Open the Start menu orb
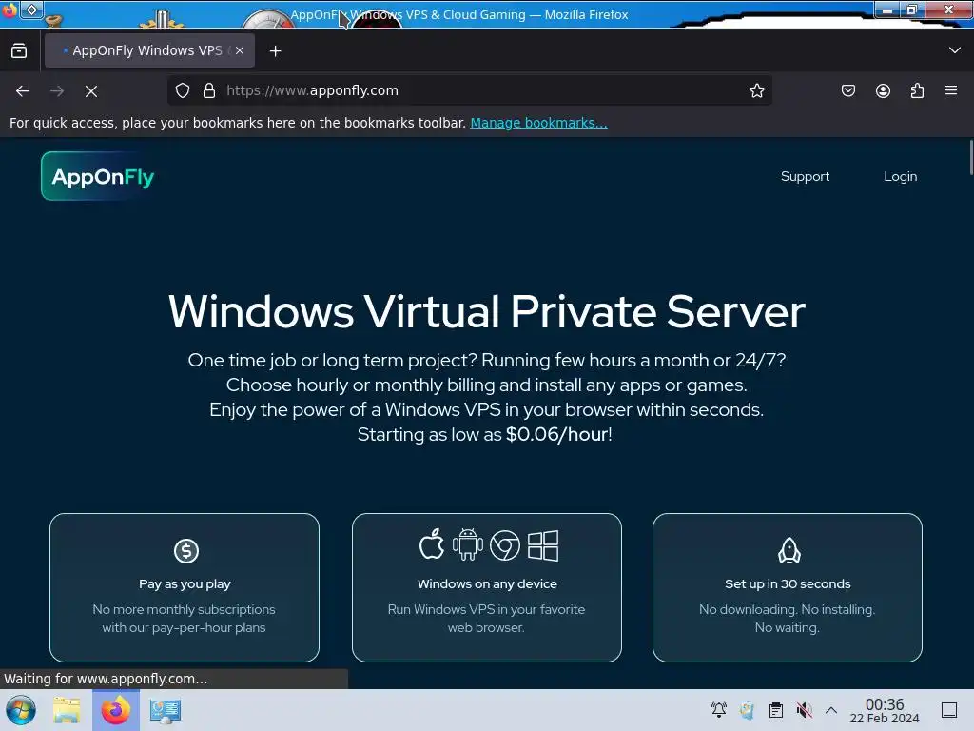Viewport: 974px width, 731px height. point(21,710)
